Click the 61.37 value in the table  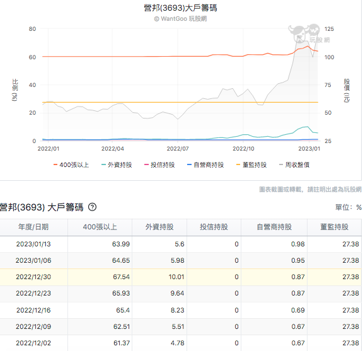pyautogui.click(x=122, y=343)
